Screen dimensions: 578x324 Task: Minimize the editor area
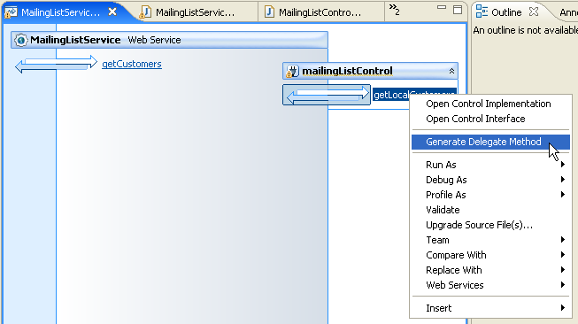pos(442,7)
